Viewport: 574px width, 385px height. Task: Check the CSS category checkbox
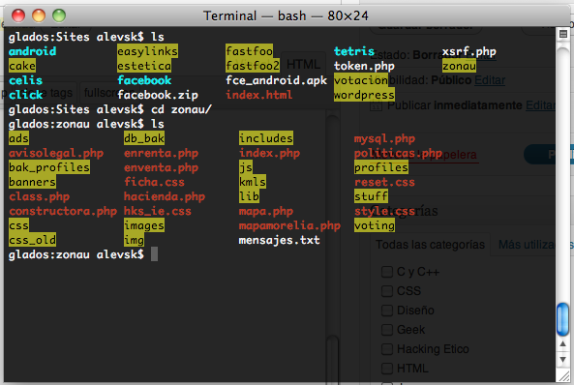(x=387, y=291)
